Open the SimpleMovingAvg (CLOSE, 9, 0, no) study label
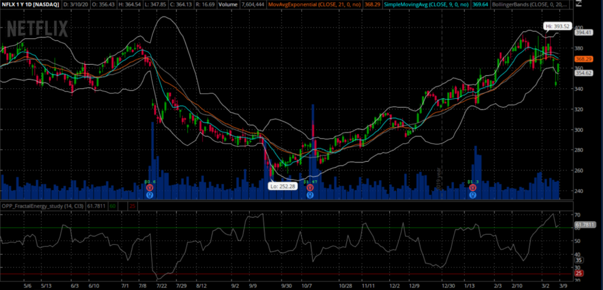This screenshot has width=603, height=290. point(426,4)
